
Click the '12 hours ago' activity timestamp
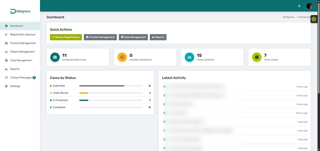(301, 113)
